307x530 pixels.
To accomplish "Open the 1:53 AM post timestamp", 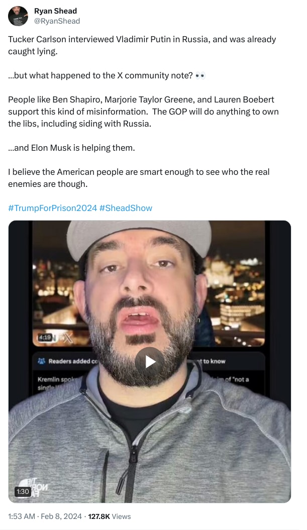I will (22, 516).
